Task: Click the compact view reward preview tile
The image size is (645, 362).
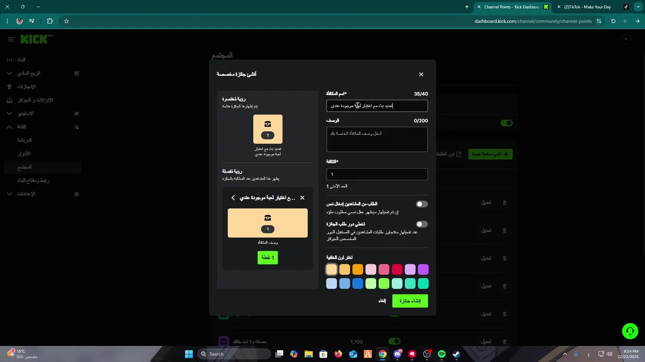Action: click(268, 129)
